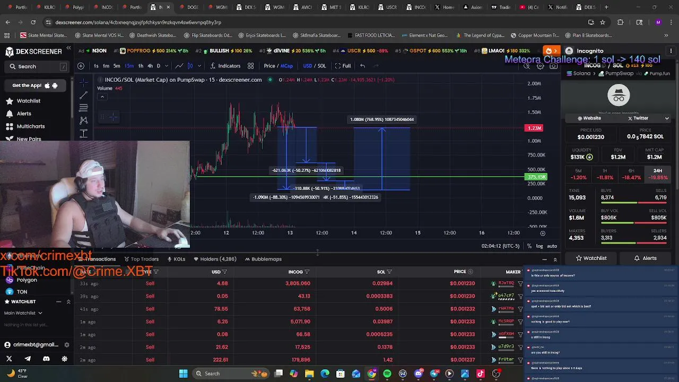Open the Indicators menu

tap(225, 66)
